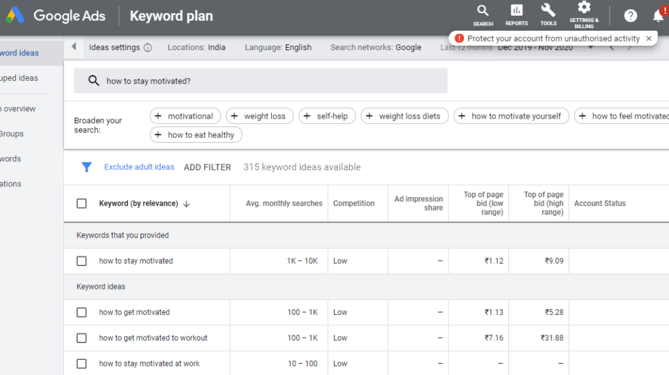Click '315 keyword ideas available' text
Viewport: 669px width, 375px height.
click(x=302, y=167)
